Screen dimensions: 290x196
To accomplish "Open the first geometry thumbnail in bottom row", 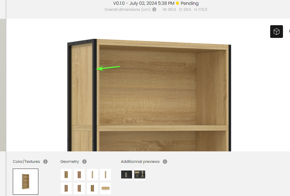I will 66,188.
